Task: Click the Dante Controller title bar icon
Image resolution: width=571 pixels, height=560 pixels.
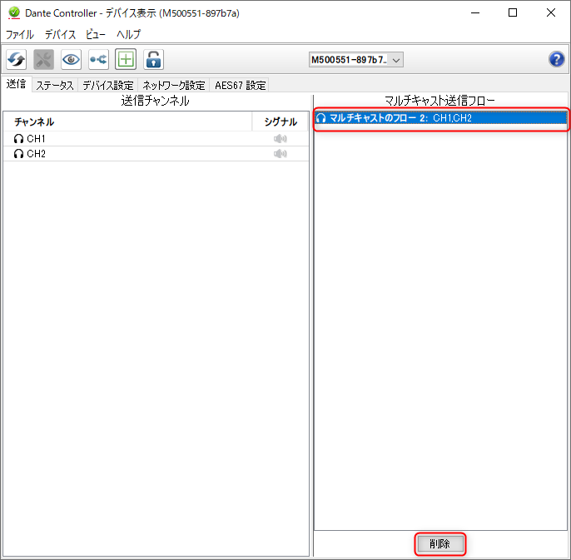Action: click(x=14, y=13)
